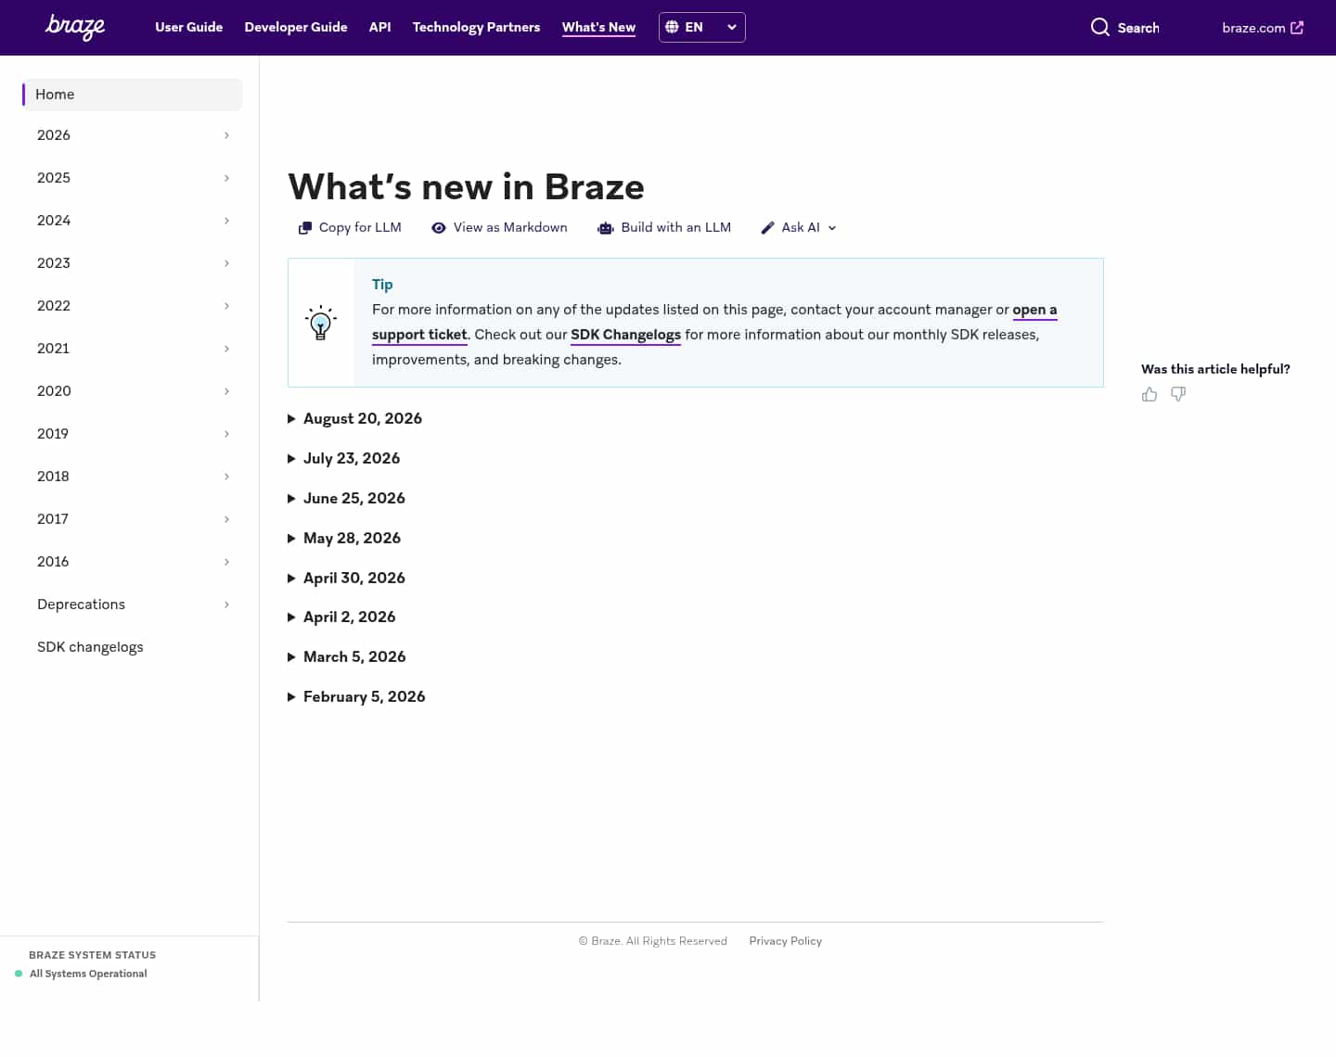
Task: Give thumbs down for the article
Action: 1178,394
